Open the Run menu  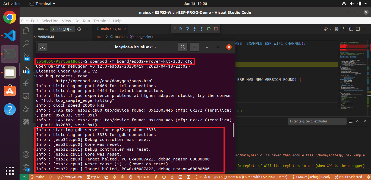(86, 21)
